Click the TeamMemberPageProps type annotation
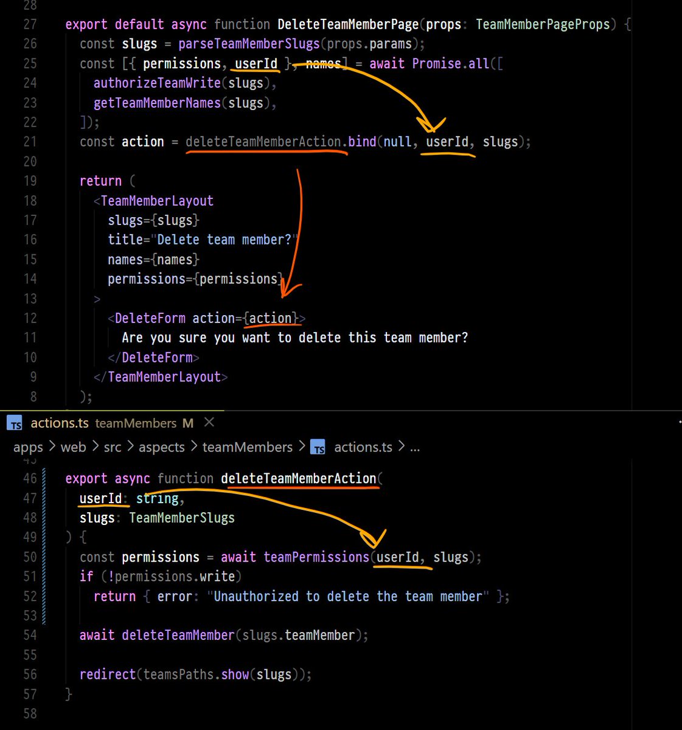 [543, 24]
